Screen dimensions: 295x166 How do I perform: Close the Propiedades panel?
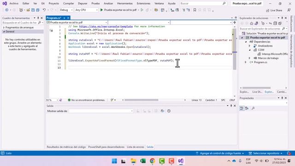point(286,98)
